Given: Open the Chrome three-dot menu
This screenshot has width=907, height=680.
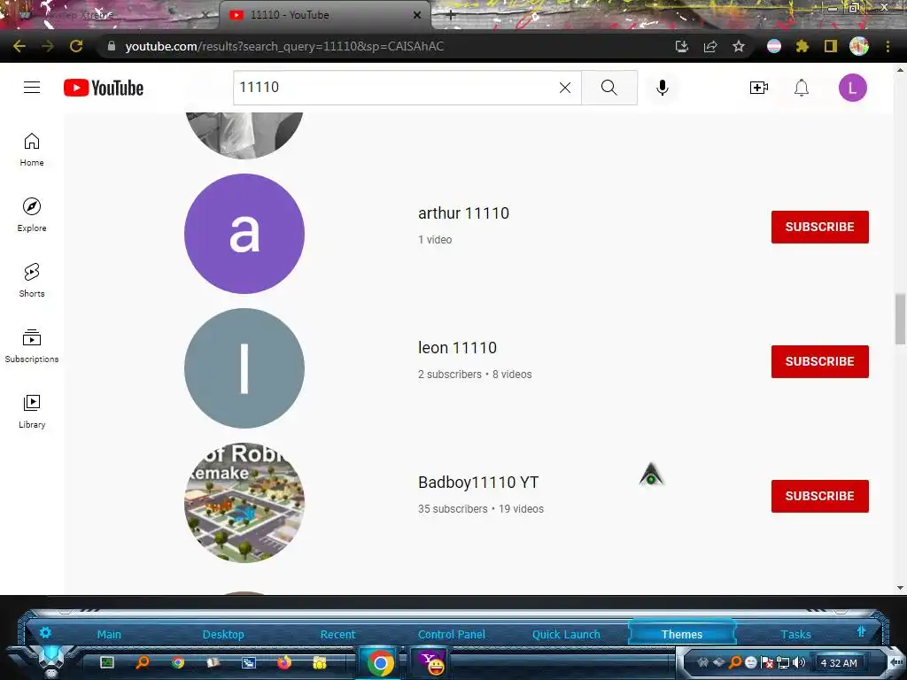Looking at the screenshot, I should pos(888,46).
